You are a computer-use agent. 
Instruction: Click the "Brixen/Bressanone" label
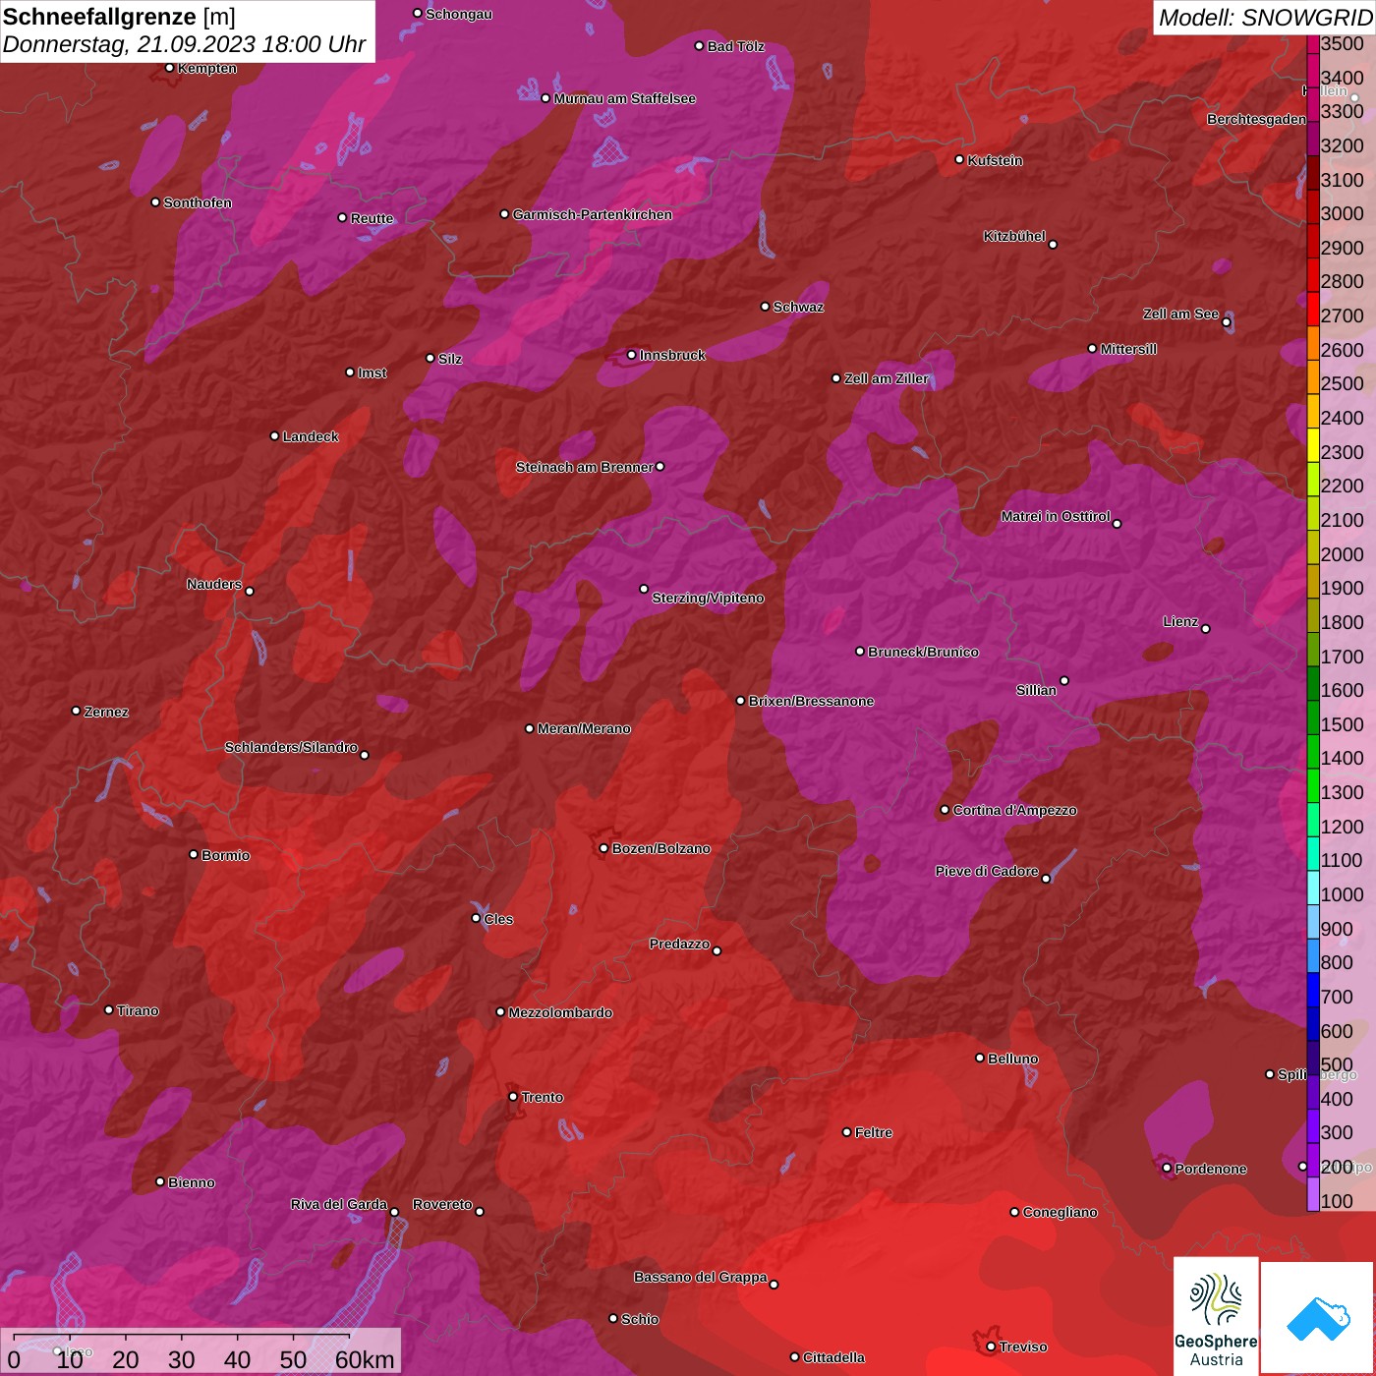[812, 701]
